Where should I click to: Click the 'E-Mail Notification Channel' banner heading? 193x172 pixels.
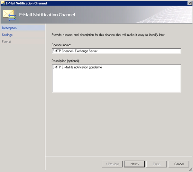pos(47,15)
